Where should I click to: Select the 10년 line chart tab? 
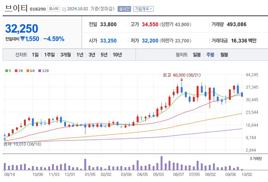point(117,55)
